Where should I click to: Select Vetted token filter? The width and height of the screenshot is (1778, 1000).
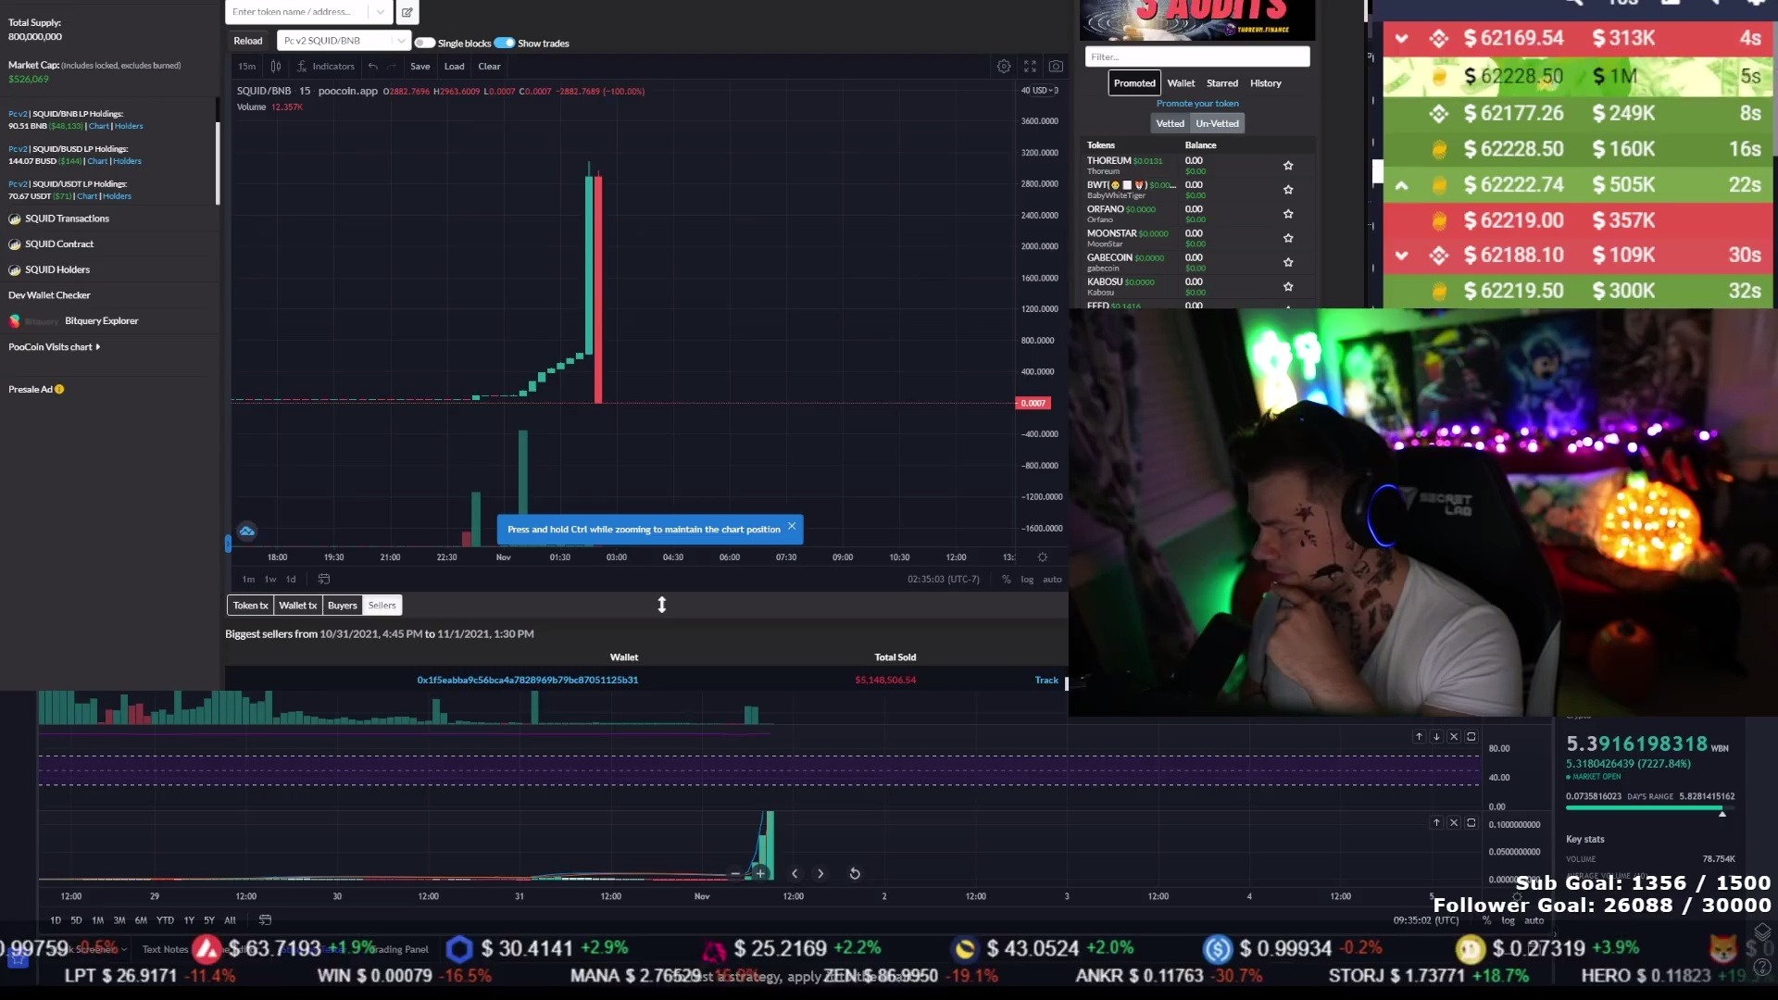tap(1170, 124)
